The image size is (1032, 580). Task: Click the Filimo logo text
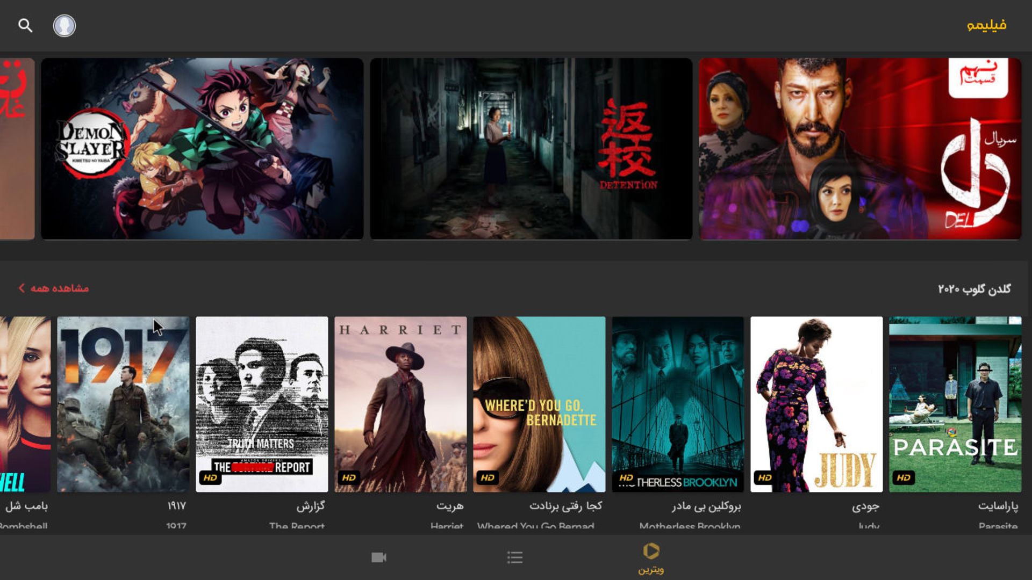point(986,25)
